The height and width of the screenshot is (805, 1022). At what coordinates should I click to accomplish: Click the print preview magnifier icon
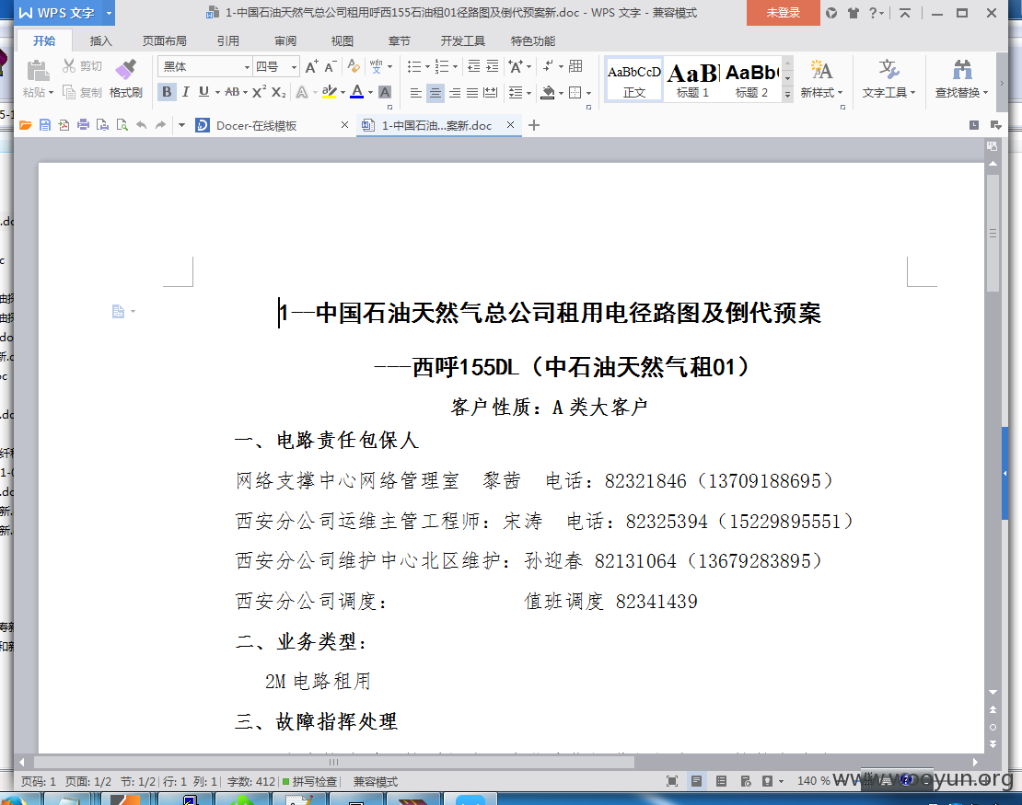[x=122, y=125]
